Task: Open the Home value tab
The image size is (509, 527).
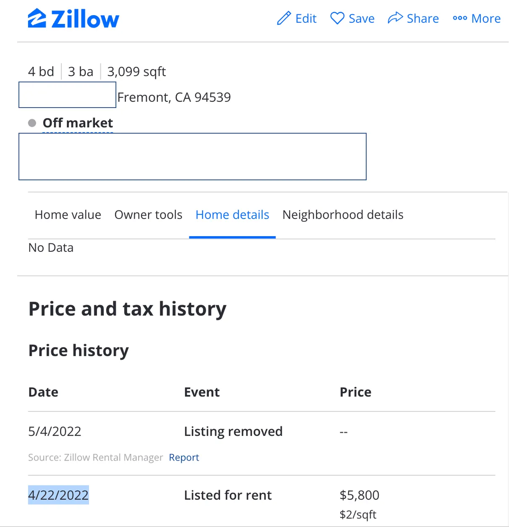Action: [x=68, y=215]
